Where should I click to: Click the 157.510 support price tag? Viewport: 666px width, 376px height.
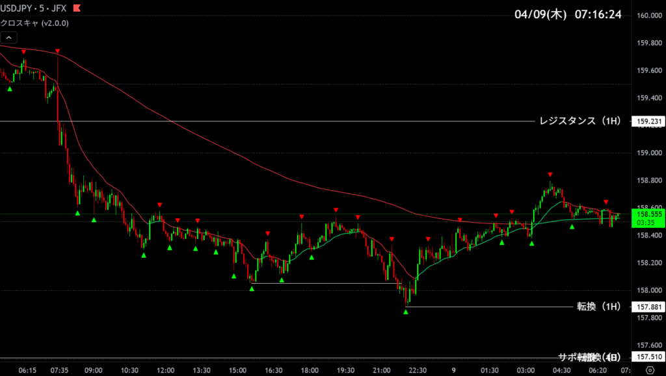(649, 357)
